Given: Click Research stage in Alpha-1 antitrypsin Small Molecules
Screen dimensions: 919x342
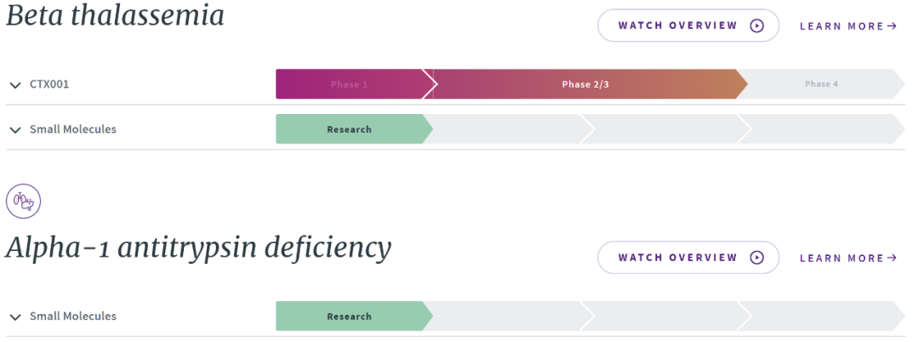Looking at the screenshot, I should (349, 316).
